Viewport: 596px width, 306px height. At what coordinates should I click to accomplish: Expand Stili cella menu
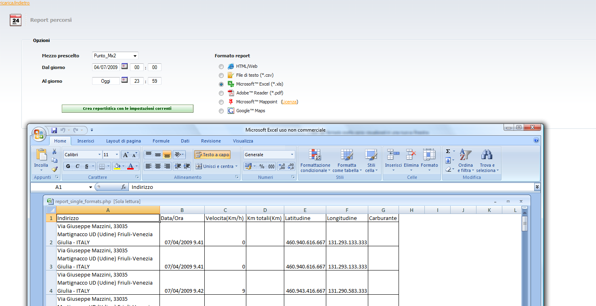pos(371,161)
